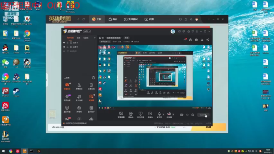Expand the server selection chevron in League client
This screenshot has width=274, height=154.
tap(184, 127)
